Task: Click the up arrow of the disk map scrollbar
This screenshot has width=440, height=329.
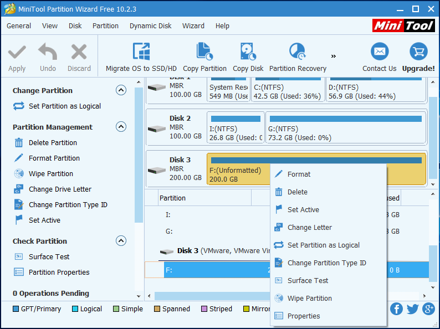Action: point(433,82)
